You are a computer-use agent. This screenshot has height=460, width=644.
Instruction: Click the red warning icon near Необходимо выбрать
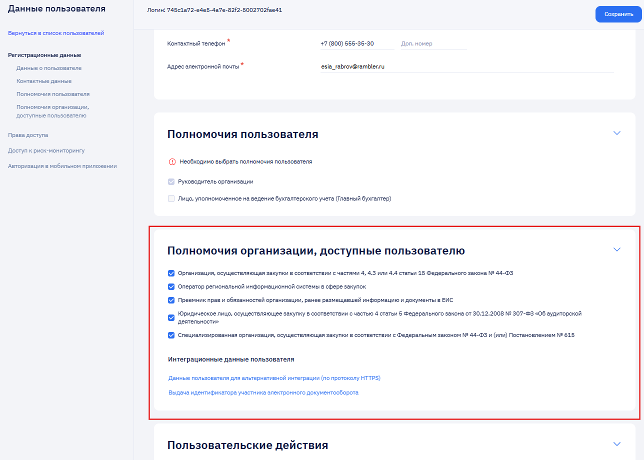click(172, 162)
